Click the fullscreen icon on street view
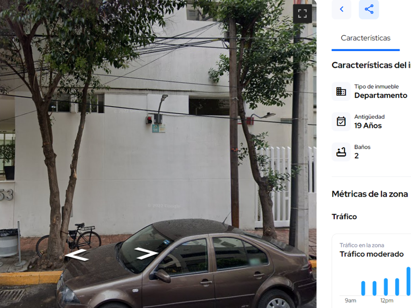This screenshot has width=411, height=308. 302,13
